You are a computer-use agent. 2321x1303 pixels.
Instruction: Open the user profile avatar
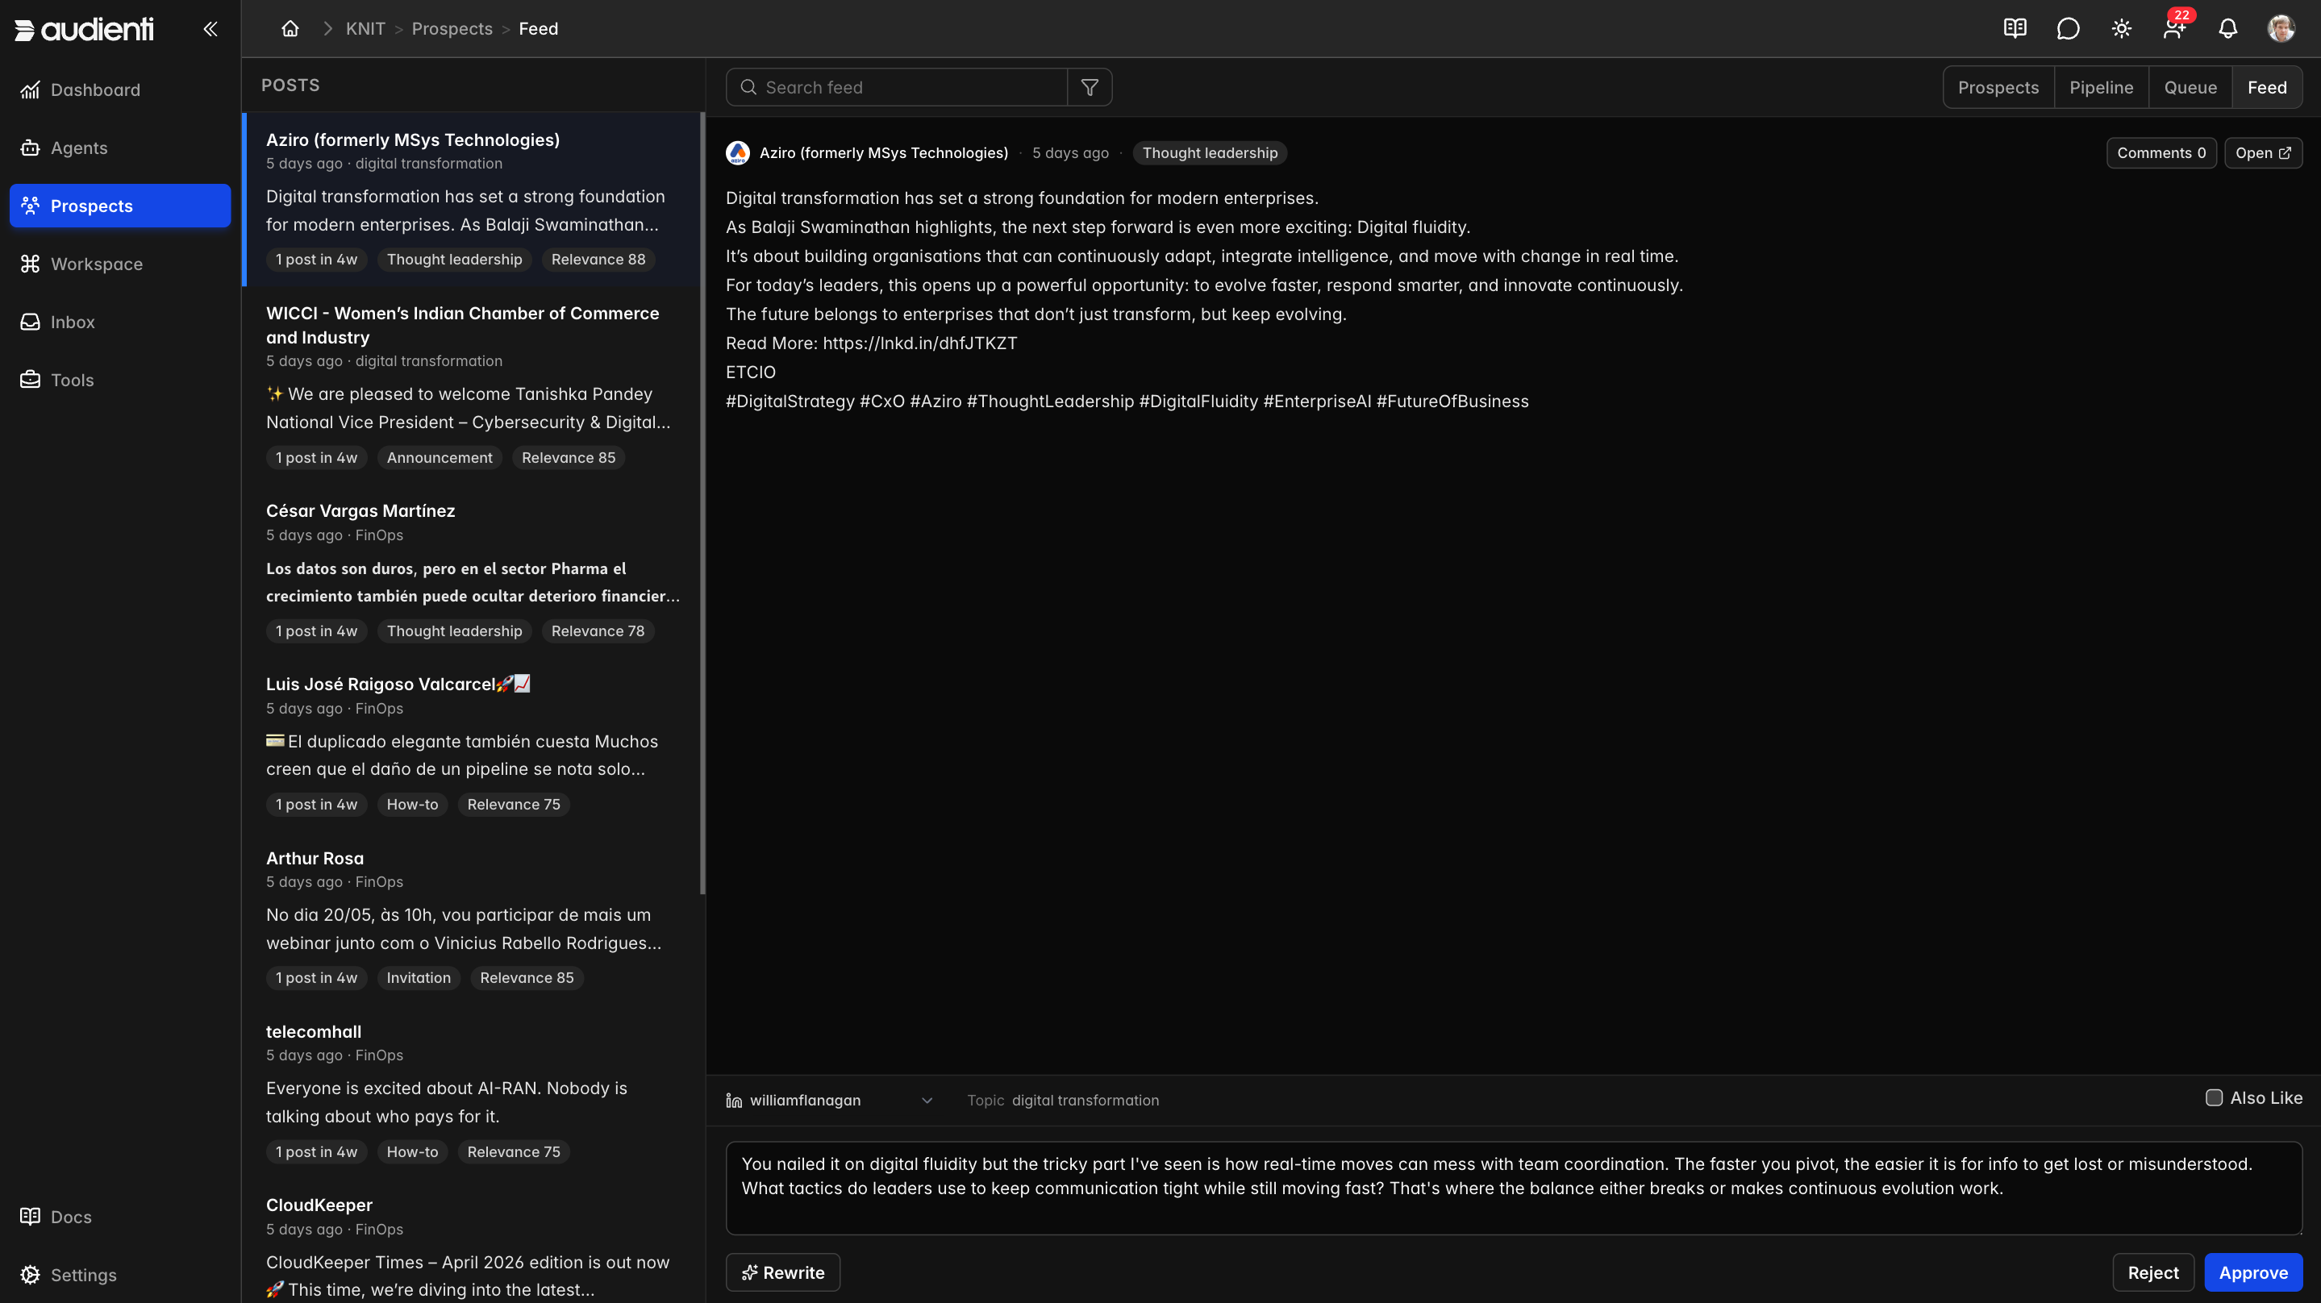(2281, 29)
